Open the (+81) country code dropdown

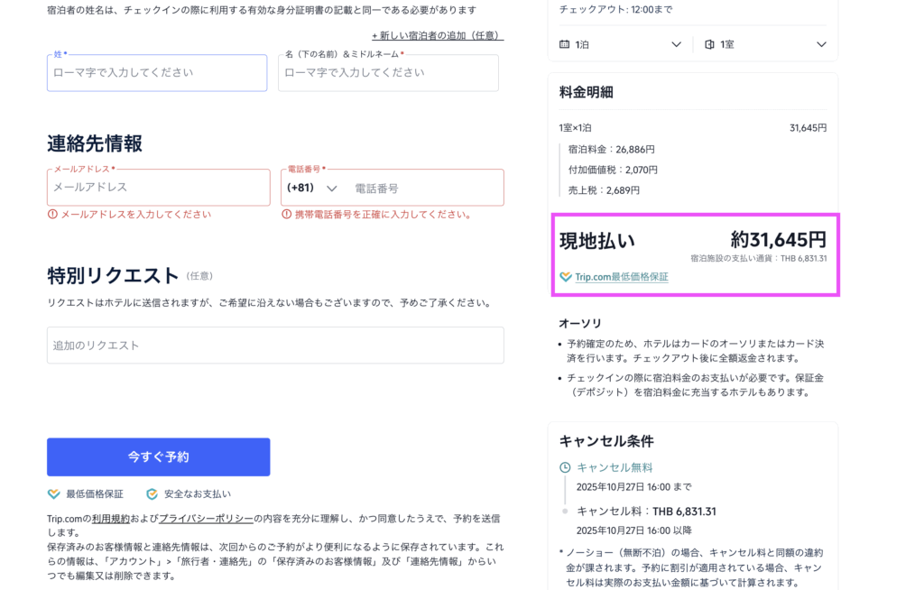[311, 189]
